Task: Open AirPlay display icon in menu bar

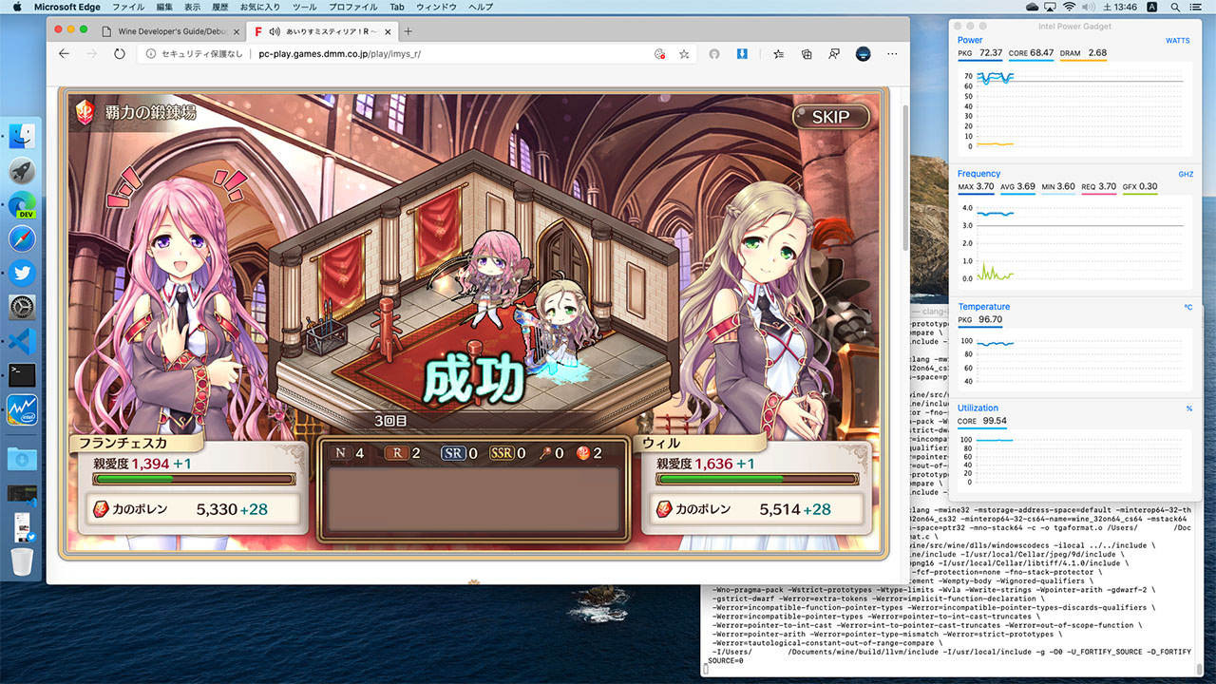Action: click(x=1051, y=7)
